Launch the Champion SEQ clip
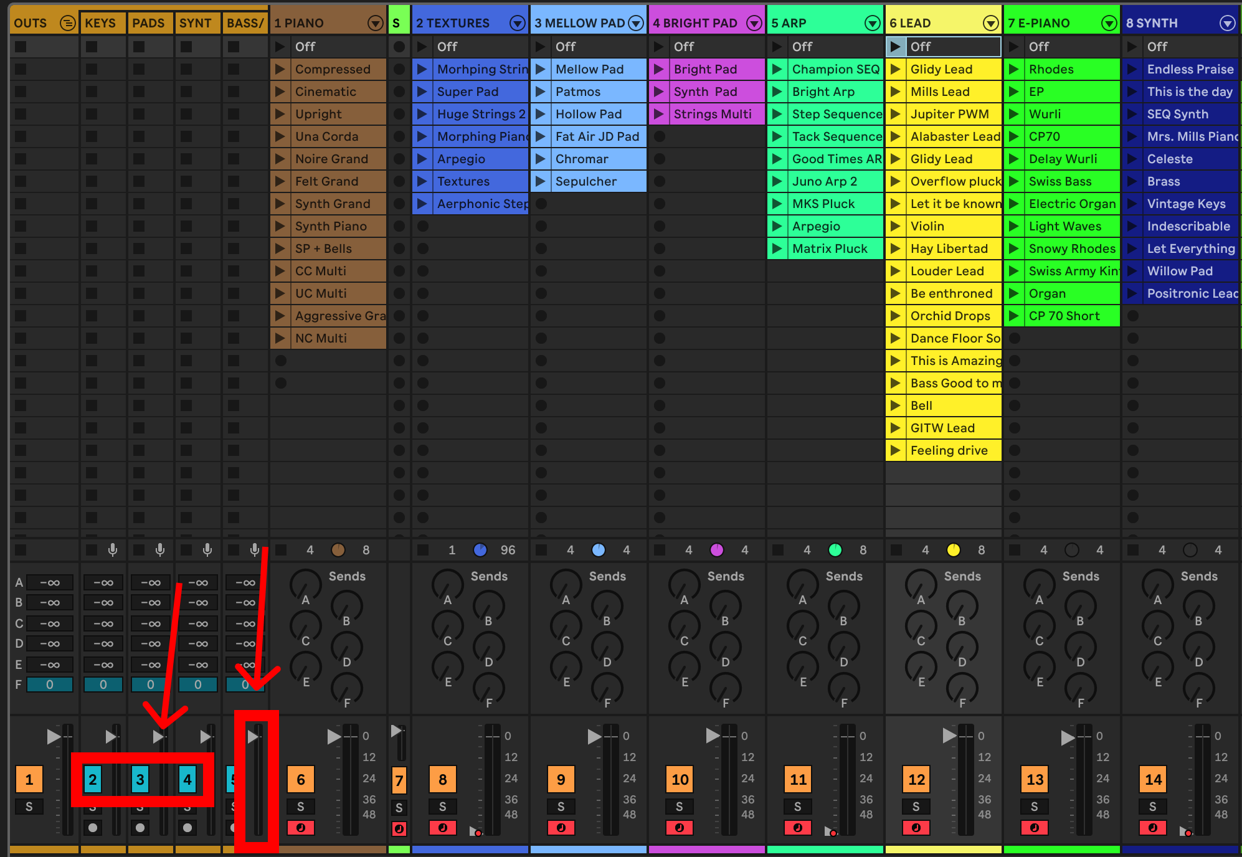The image size is (1242, 857). coord(777,69)
